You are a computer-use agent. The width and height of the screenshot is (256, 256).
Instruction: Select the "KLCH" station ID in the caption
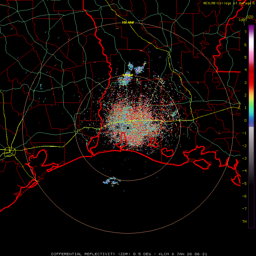click(x=164, y=254)
